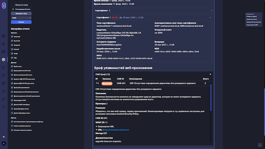
Task: Toggle 'Инфо' level checkbox
Action: point(12,53)
